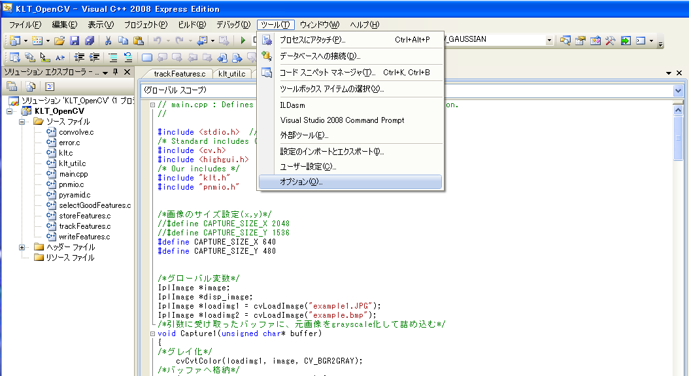Screen dimensions: 689x376
Task: Open the デバッグ(D) menu
Action: [x=233, y=25]
